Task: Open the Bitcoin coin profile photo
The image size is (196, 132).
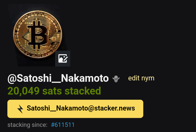Action: coord(38,35)
